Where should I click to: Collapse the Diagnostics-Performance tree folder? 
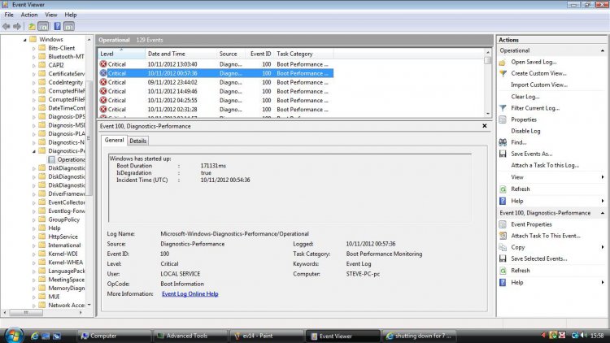34,150
